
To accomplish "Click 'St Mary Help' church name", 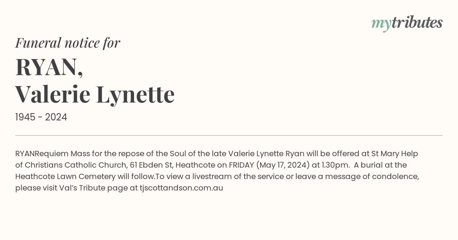I will tap(395, 154).
